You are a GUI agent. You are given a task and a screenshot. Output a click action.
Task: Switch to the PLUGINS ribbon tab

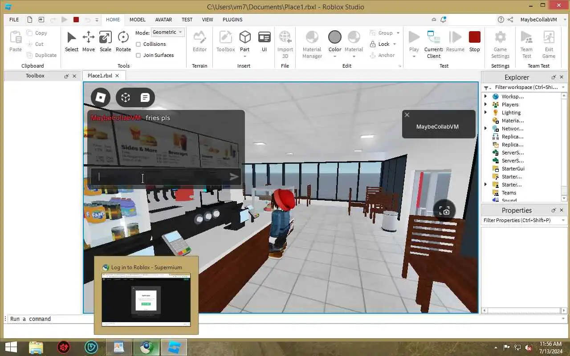click(232, 20)
